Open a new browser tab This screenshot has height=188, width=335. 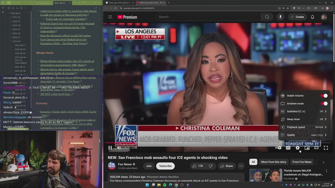[169, 3]
